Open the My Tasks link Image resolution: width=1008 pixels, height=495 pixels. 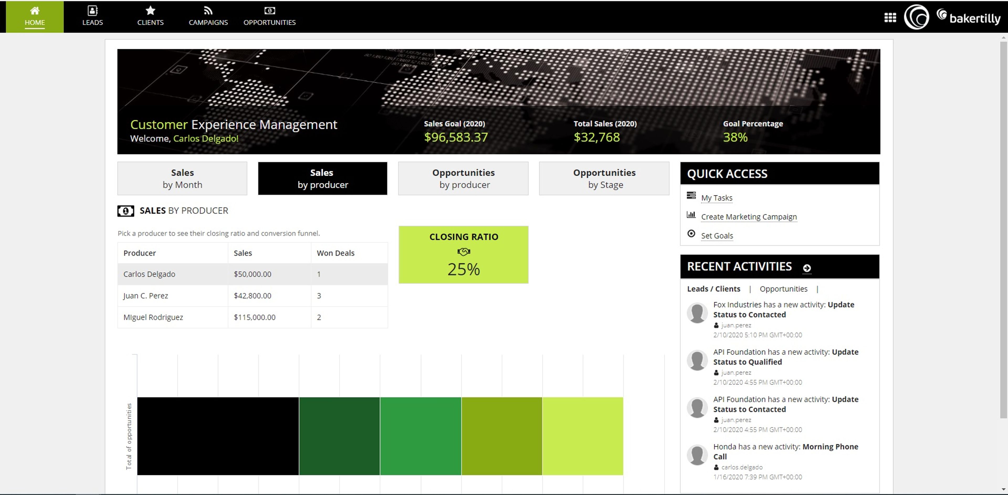pos(717,198)
